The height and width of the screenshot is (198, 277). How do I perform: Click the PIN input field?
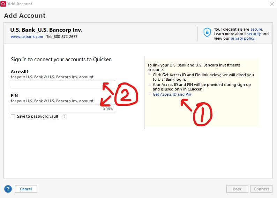63,108
